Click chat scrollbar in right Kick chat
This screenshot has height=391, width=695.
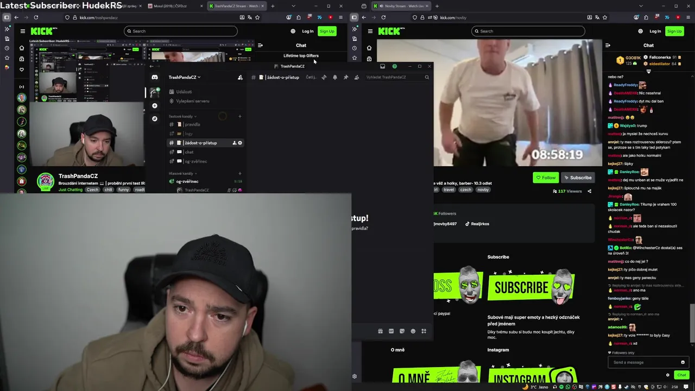pyautogui.click(x=691, y=322)
